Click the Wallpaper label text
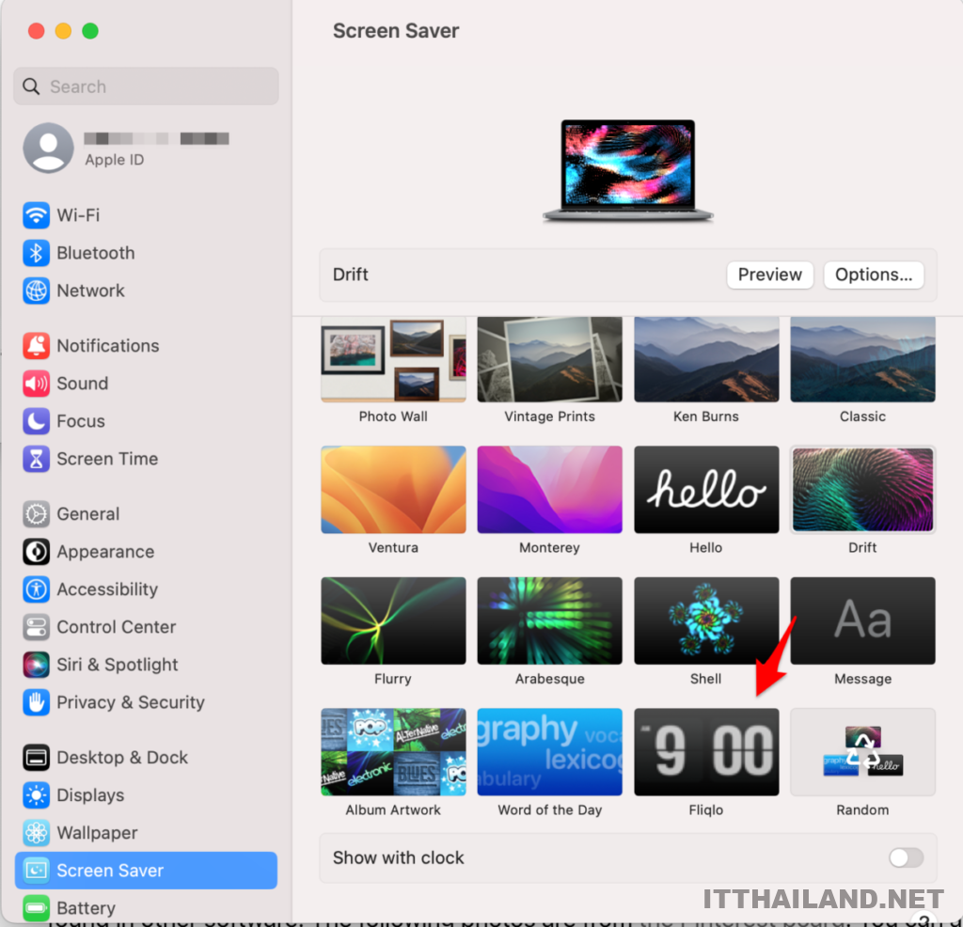 coord(97,833)
